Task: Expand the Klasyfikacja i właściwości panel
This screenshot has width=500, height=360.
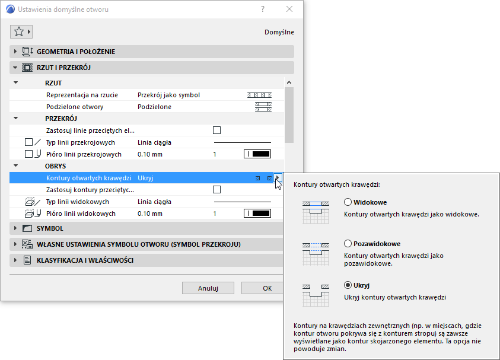Action: pyautogui.click(x=15, y=260)
